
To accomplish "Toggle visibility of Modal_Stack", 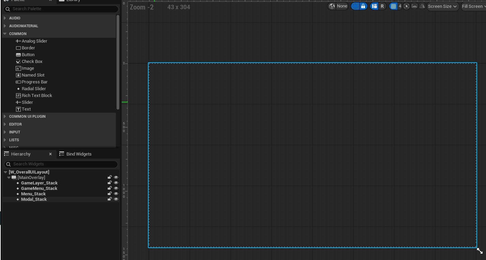I will (x=116, y=199).
